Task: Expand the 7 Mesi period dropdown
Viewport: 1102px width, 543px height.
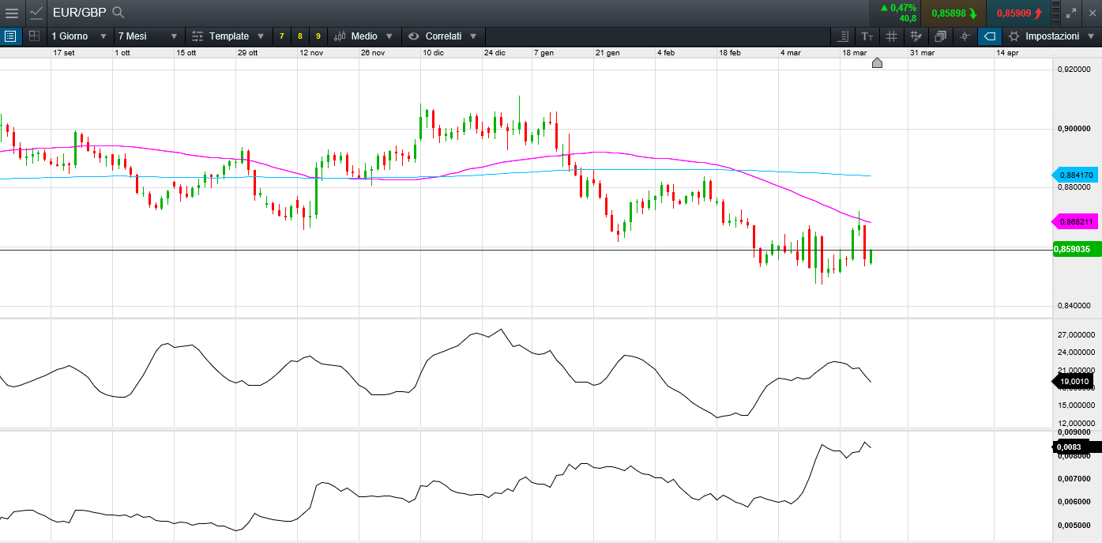Action: [x=148, y=36]
